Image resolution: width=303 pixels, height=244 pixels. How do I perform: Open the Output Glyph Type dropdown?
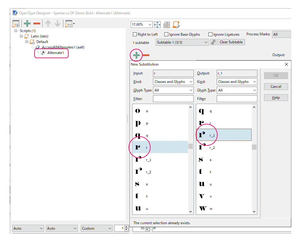pos(237,90)
